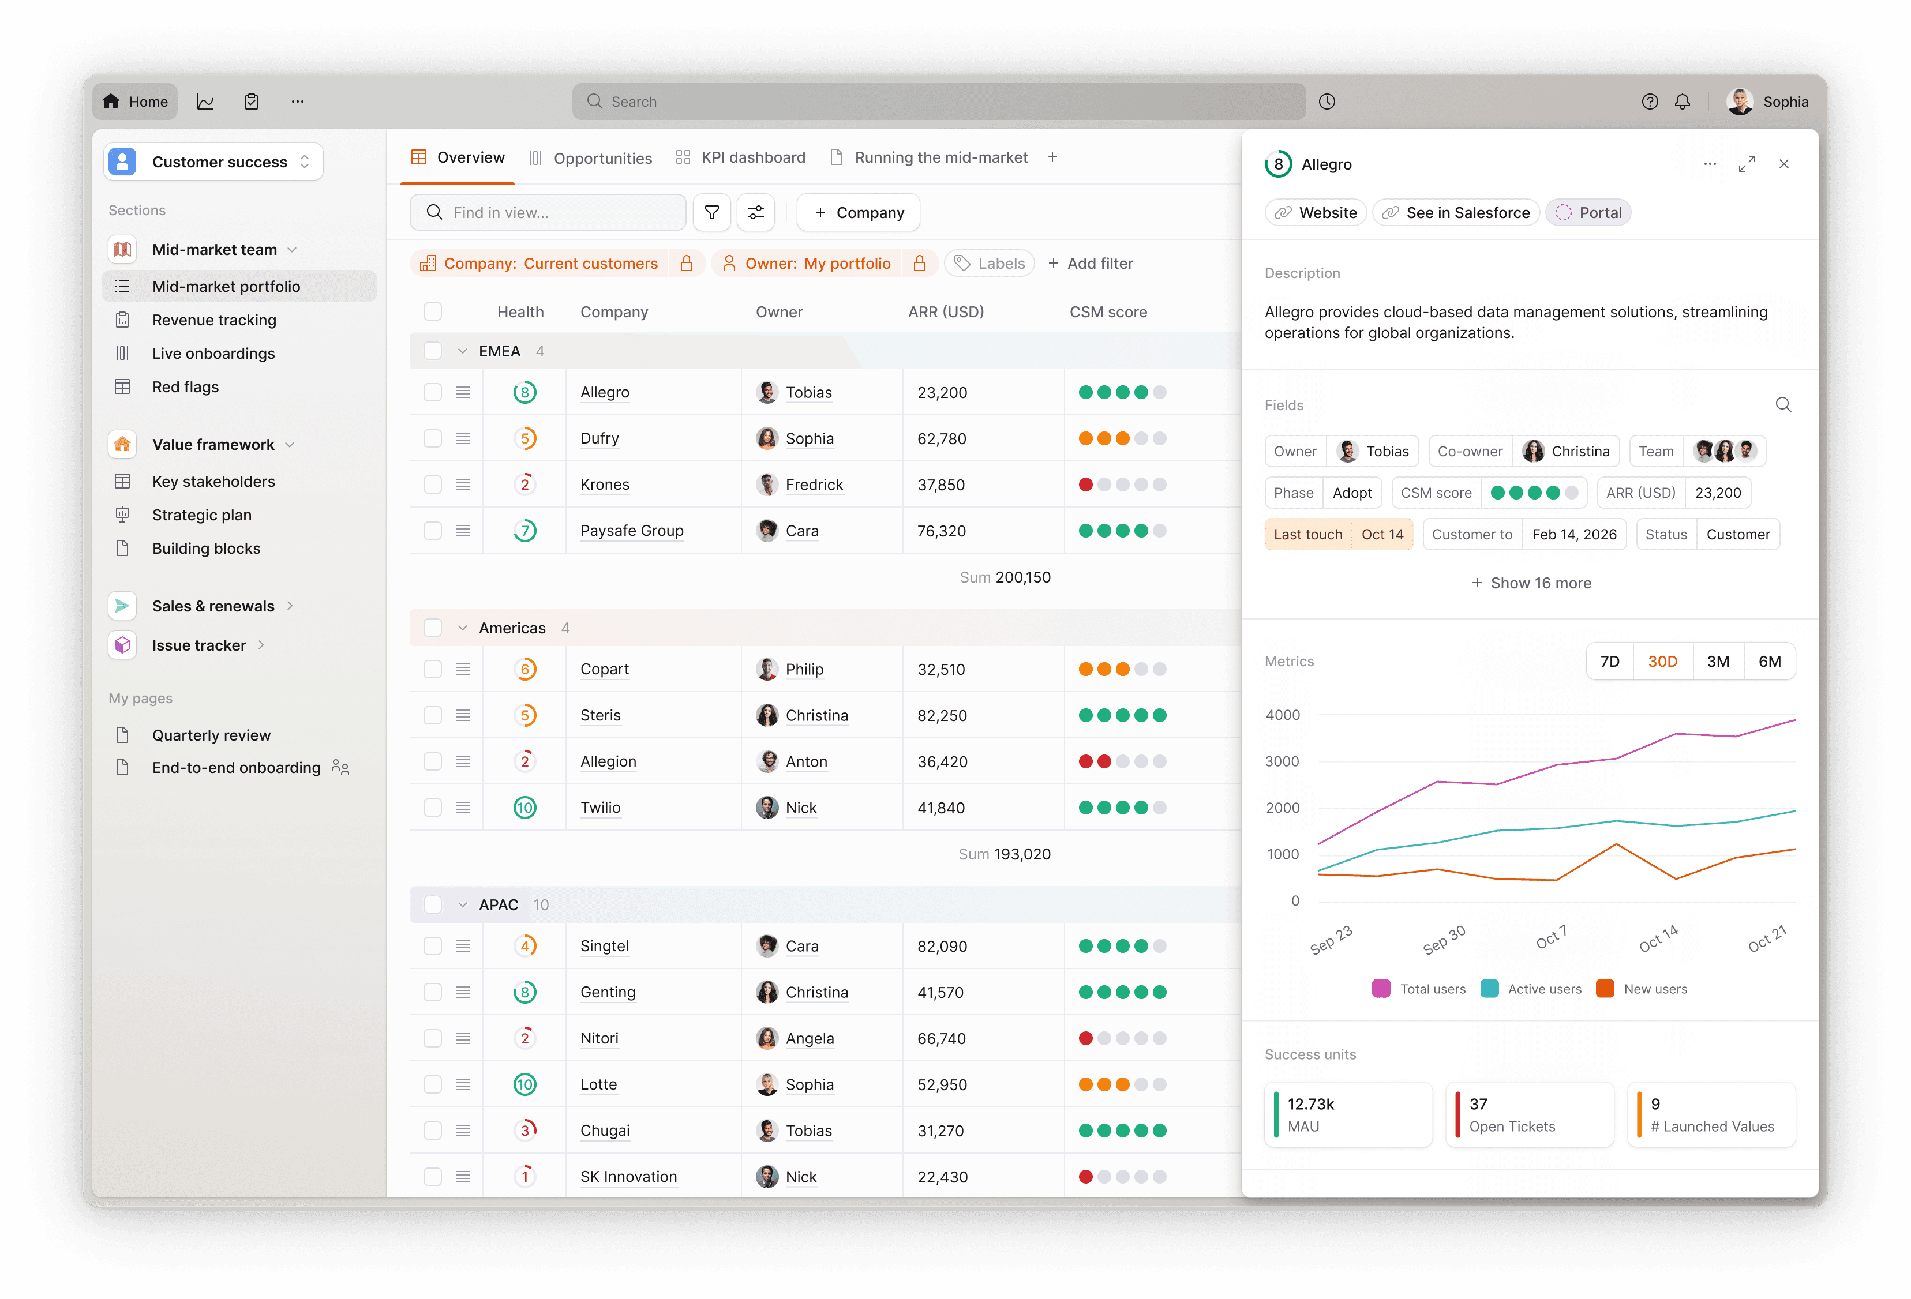Select the Revenue tracking section icon

[122, 320]
